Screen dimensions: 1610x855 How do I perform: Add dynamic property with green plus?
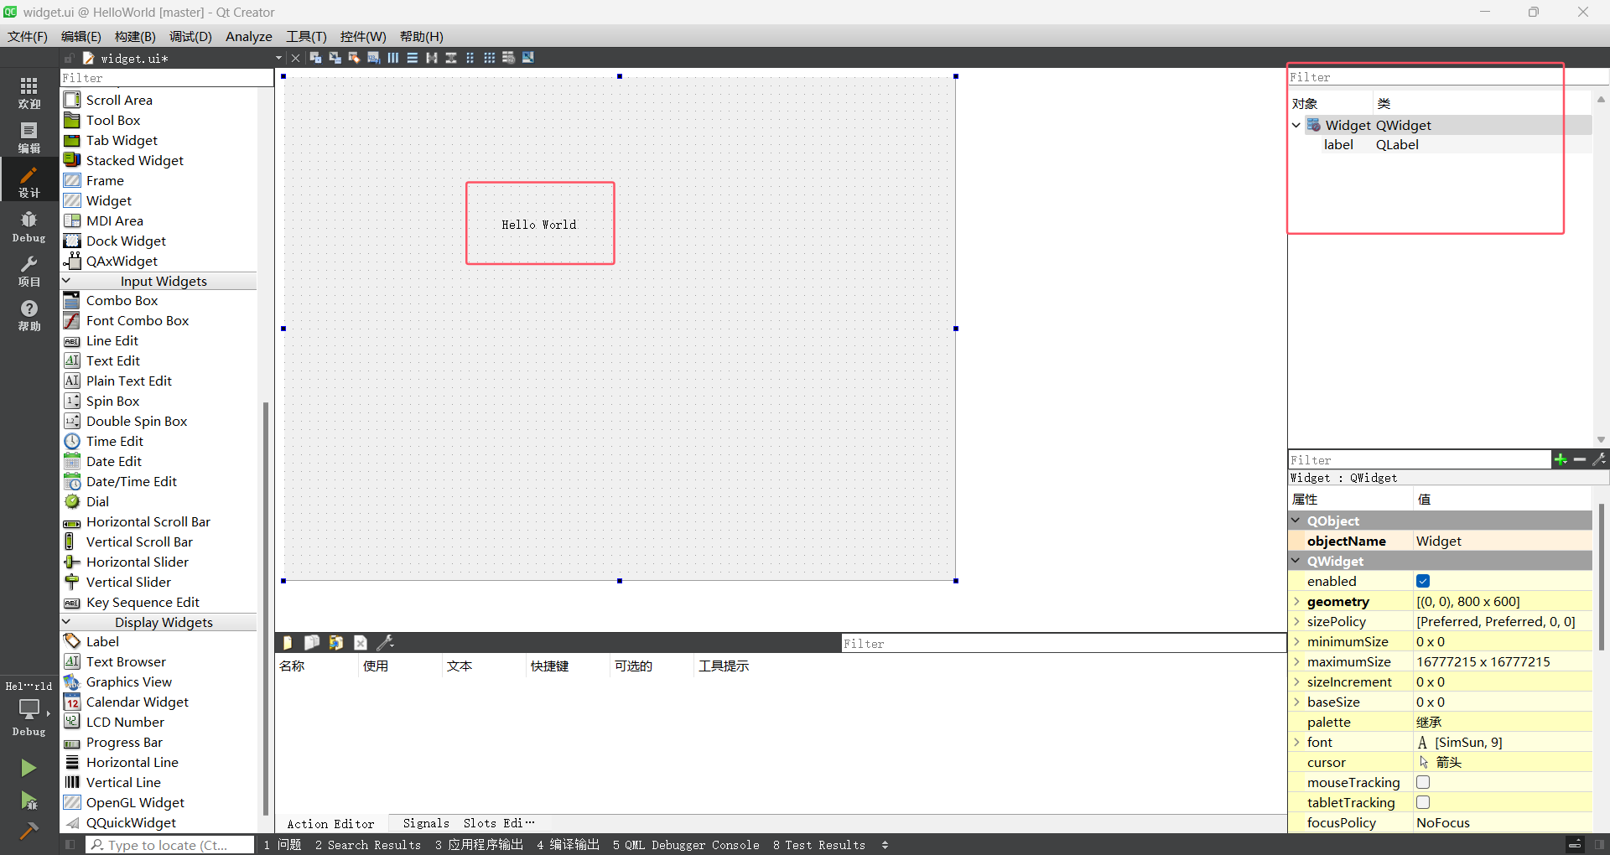1561,459
